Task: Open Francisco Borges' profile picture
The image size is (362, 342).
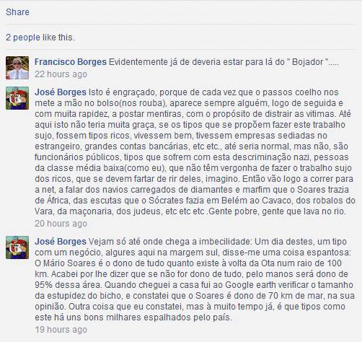Action: [x=17, y=68]
